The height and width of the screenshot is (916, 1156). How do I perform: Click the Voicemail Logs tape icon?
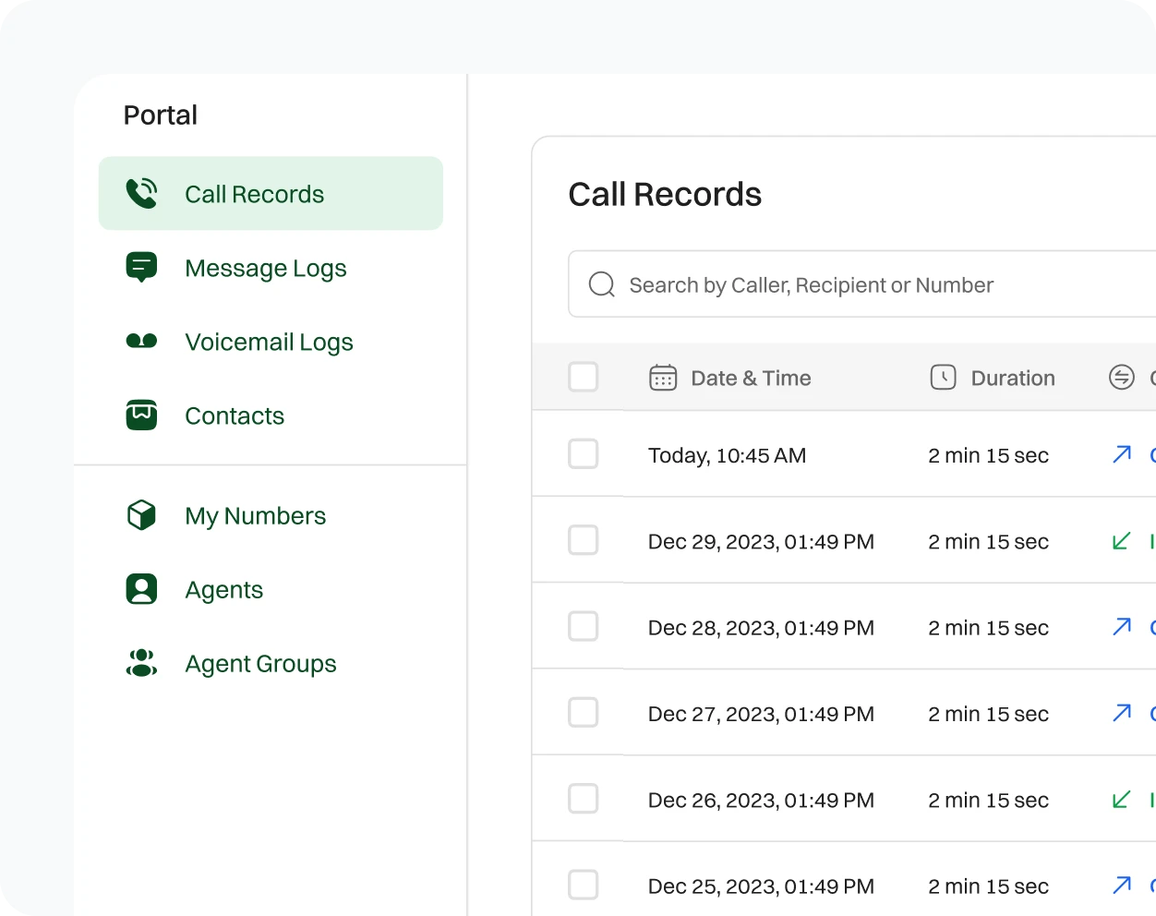coord(140,341)
